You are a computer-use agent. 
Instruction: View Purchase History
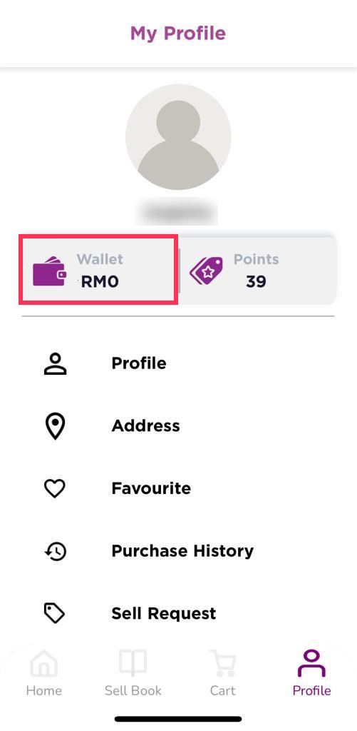click(178, 551)
